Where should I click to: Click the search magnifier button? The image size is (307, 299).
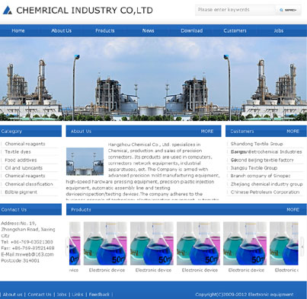pos(288,10)
